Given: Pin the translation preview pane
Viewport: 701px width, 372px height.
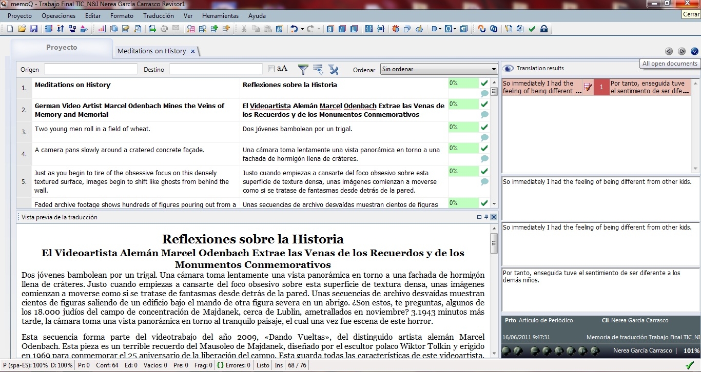Looking at the screenshot, I should click(x=486, y=217).
